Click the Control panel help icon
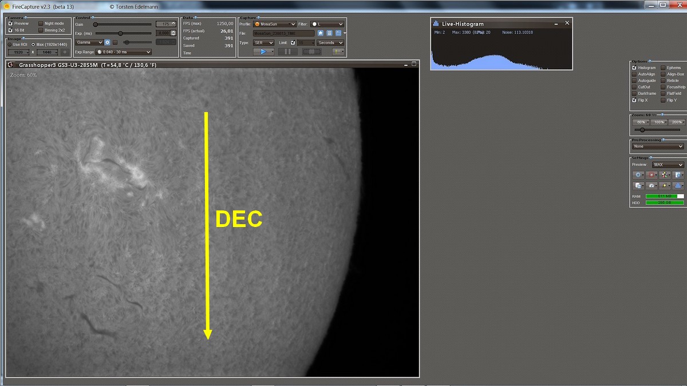The image size is (687, 386). click(x=92, y=18)
